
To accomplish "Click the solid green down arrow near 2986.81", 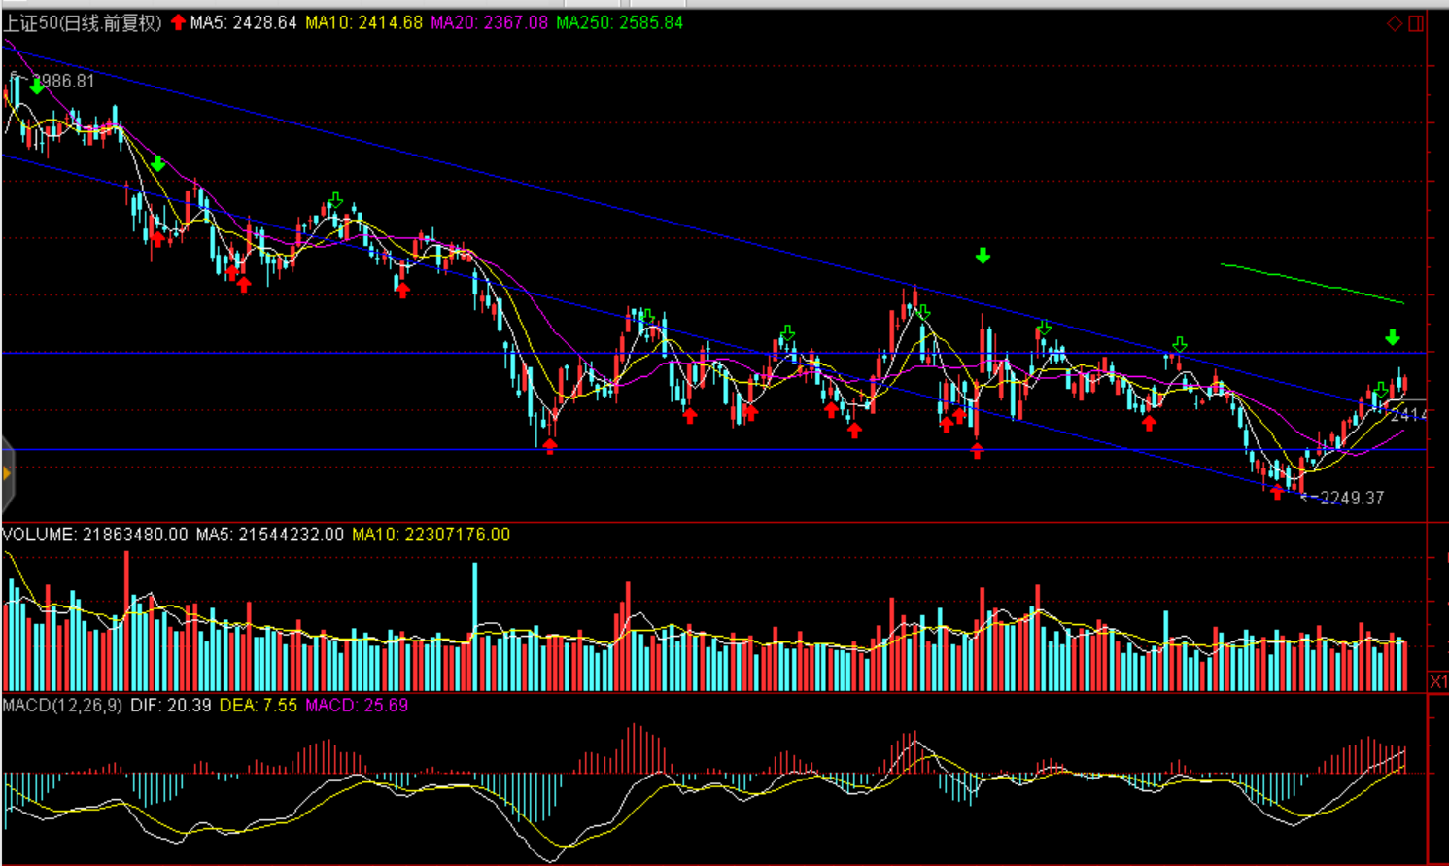I will pyautogui.click(x=37, y=87).
